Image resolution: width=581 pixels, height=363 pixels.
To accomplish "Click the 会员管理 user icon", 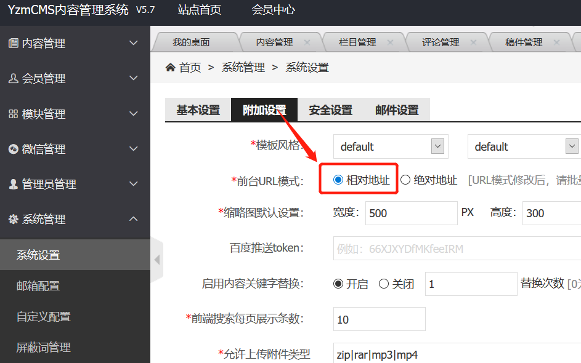I will point(13,79).
